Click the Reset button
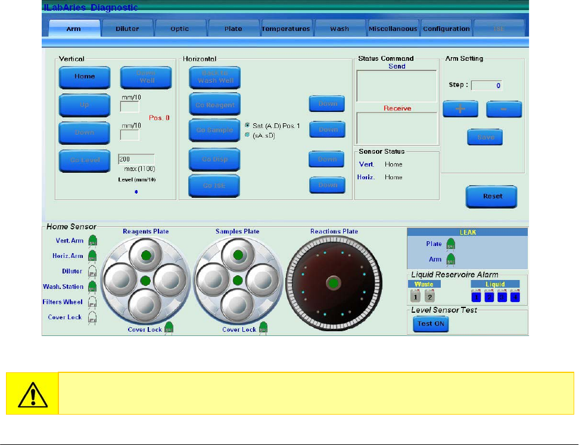579x445 pixels. (491, 196)
